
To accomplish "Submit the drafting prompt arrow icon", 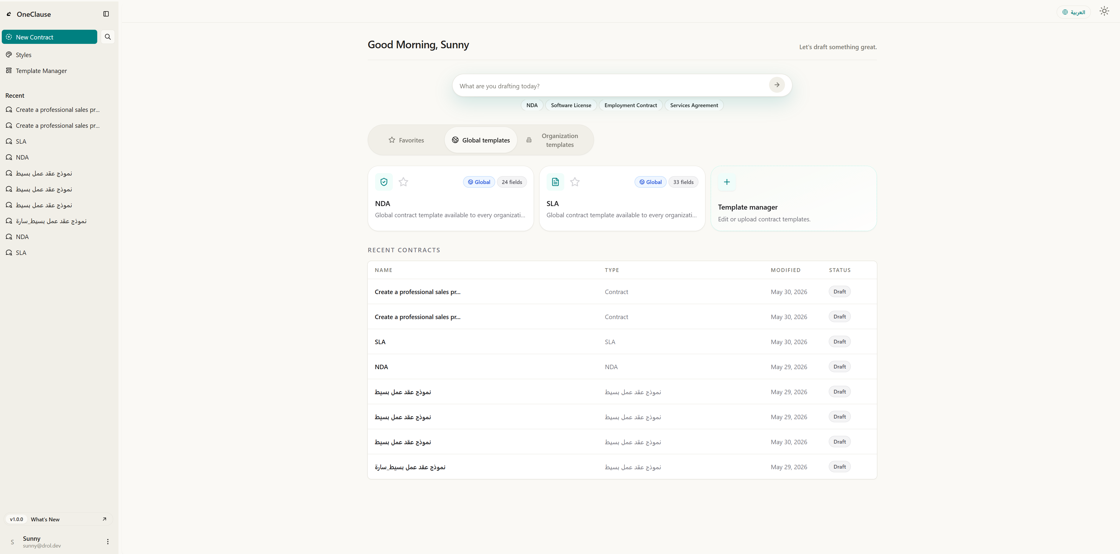I will point(776,85).
